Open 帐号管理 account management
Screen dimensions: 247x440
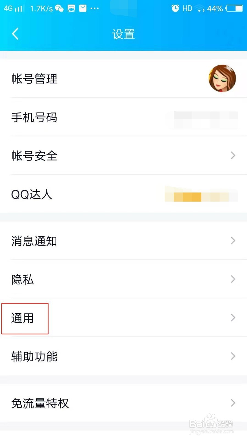pyautogui.click(x=123, y=78)
